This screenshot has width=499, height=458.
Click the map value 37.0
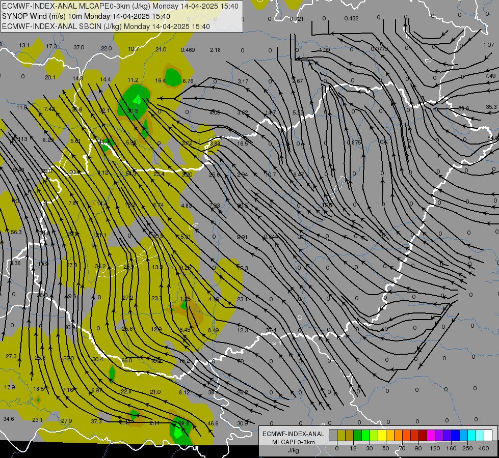[79, 47]
